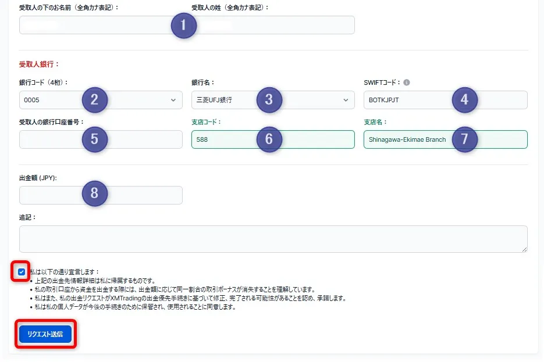Click the SWIFT code info icon

point(407,83)
